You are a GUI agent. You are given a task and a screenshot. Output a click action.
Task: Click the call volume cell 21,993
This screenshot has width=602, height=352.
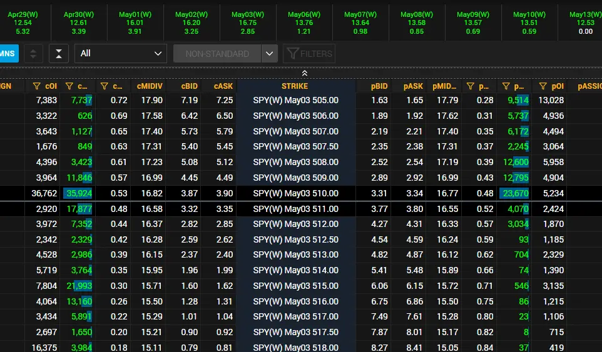tap(78, 286)
